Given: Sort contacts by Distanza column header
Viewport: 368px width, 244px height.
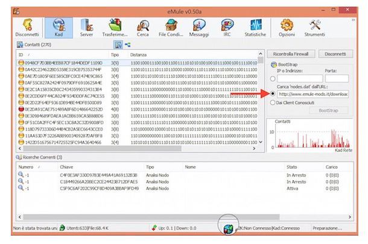Looking at the screenshot, I should coord(192,55).
